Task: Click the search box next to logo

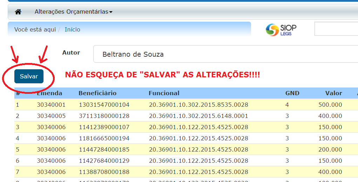Action: coord(336,29)
